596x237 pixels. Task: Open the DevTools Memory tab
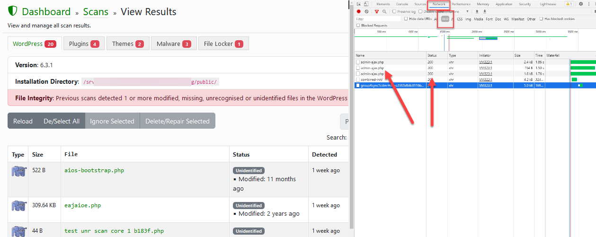click(483, 4)
